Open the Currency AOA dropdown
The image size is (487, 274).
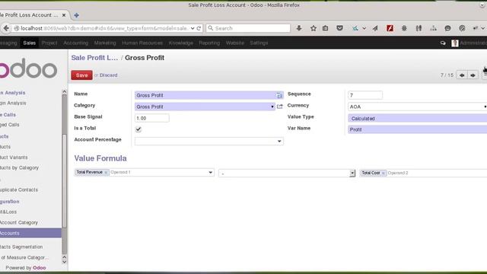point(418,107)
